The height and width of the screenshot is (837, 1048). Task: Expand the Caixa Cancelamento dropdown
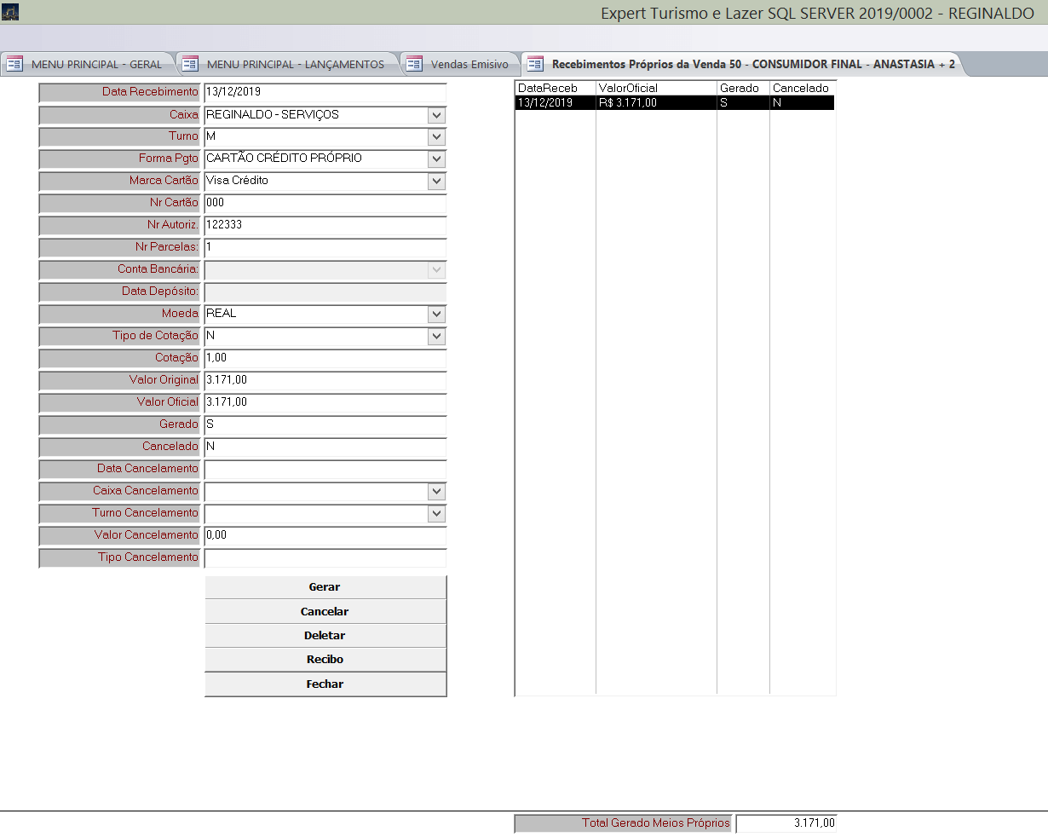(x=436, y=492)
